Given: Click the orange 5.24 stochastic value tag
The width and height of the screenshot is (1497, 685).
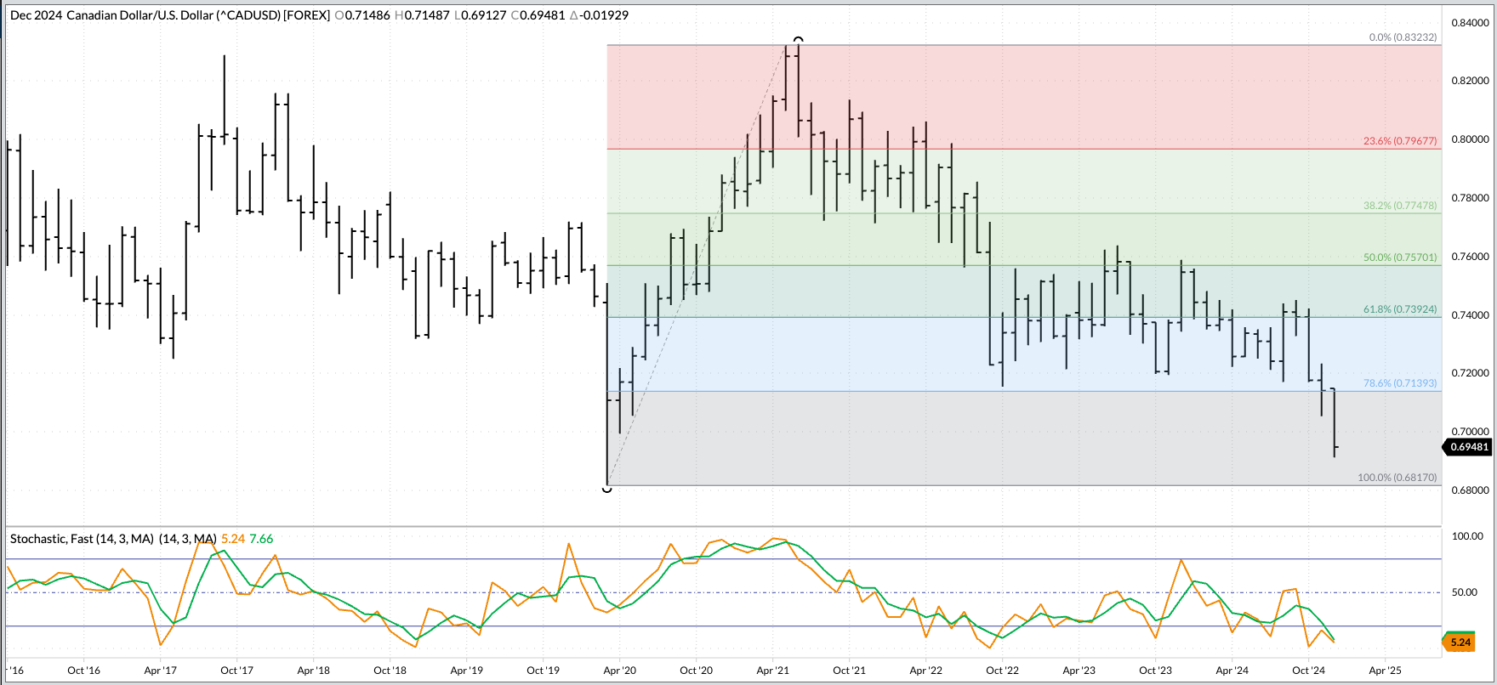Looking at the screenshot, I should (x=1460, y=643).
